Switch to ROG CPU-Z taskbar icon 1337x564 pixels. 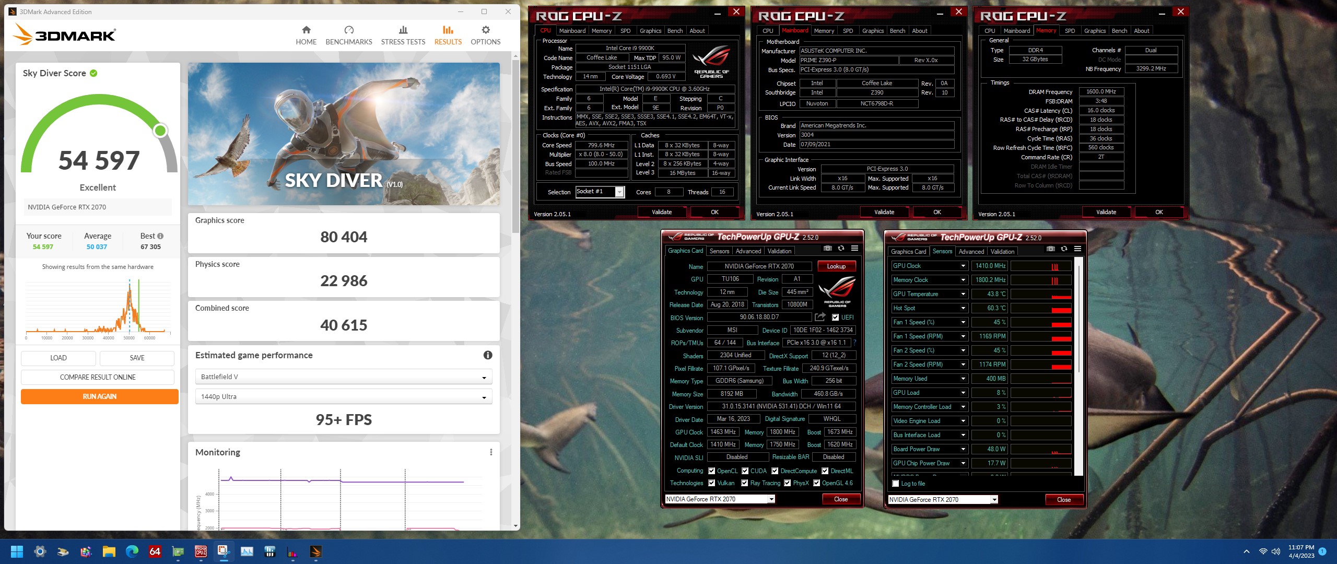201,551
